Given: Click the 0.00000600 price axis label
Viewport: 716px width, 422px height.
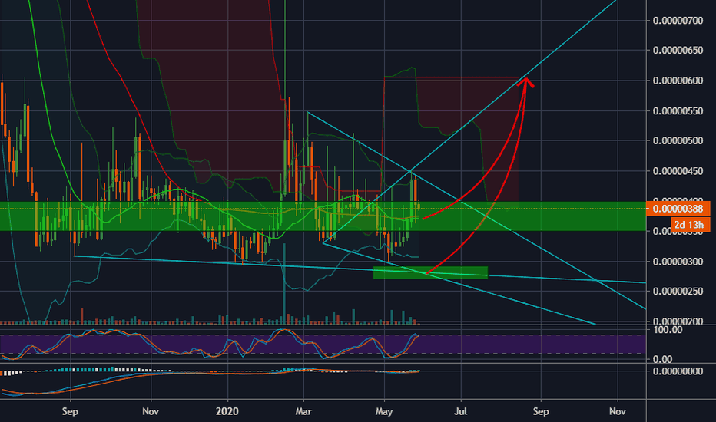Looking at the screenshot, I should coord(678,81).
